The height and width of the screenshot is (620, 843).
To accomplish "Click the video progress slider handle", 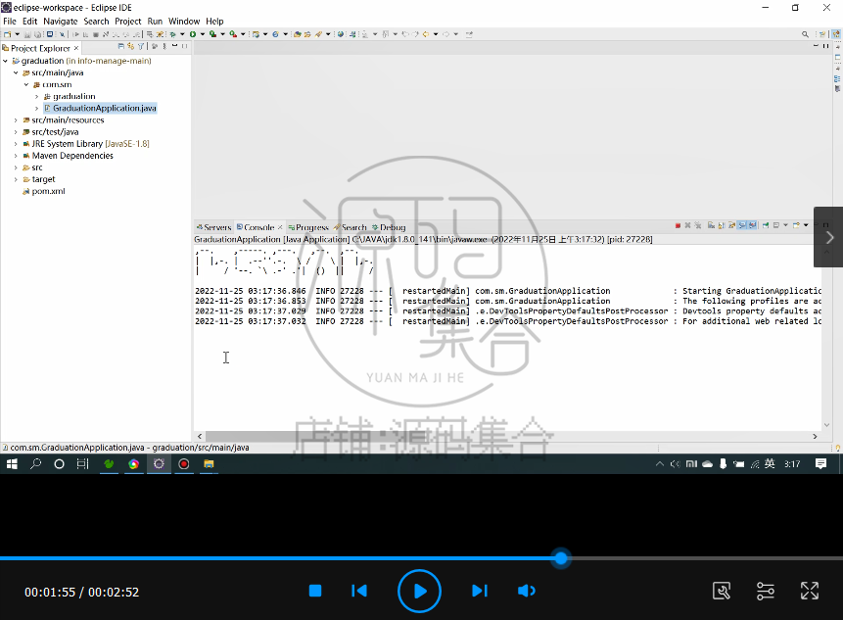I will click(560, 558).
